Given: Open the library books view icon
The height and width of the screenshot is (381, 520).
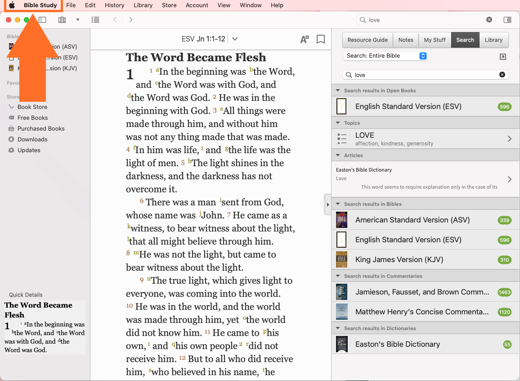Looking at the screenshot, I should [62, 20].
